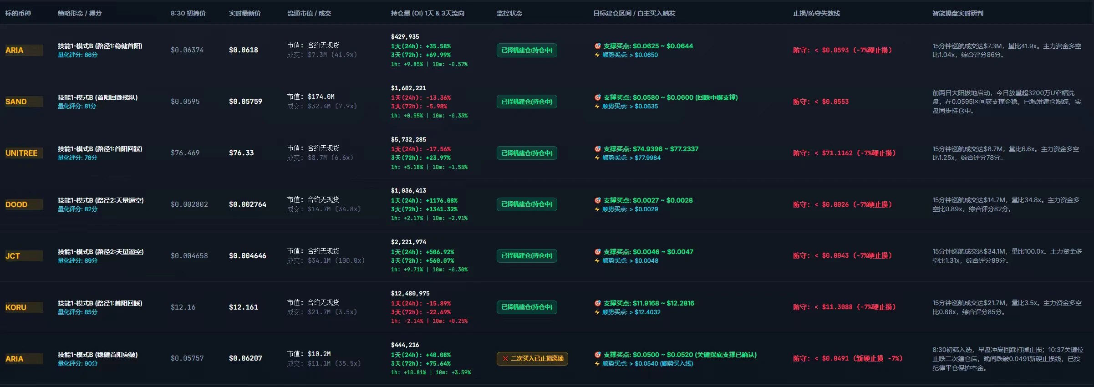Click the target icon beside 支撑买点 $0.0625 ~ $0.0644
Viewport: 1094px width, 387px height.
(597, 46)
